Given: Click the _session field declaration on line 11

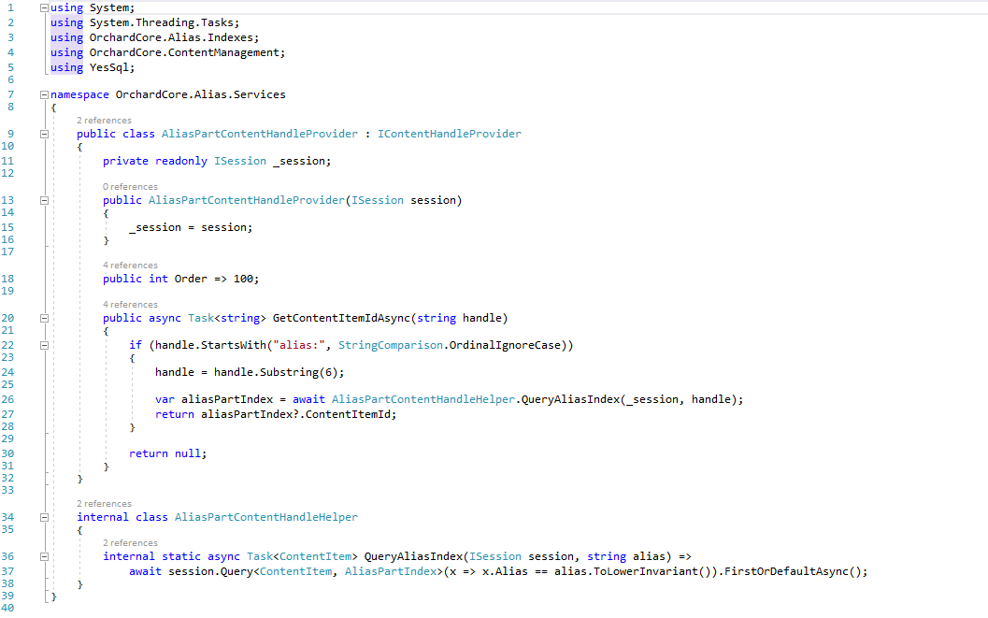Looking at the screenshot, I should pyautogui.click(x=299, y=161).
